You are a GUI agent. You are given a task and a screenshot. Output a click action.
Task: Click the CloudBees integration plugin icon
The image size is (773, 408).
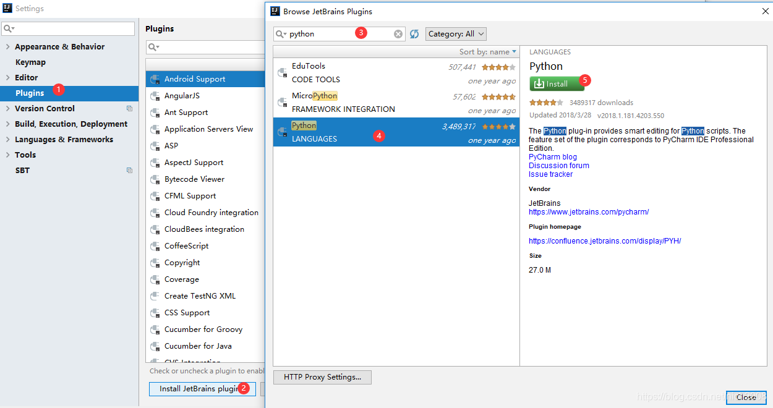[x=155, y=229]
